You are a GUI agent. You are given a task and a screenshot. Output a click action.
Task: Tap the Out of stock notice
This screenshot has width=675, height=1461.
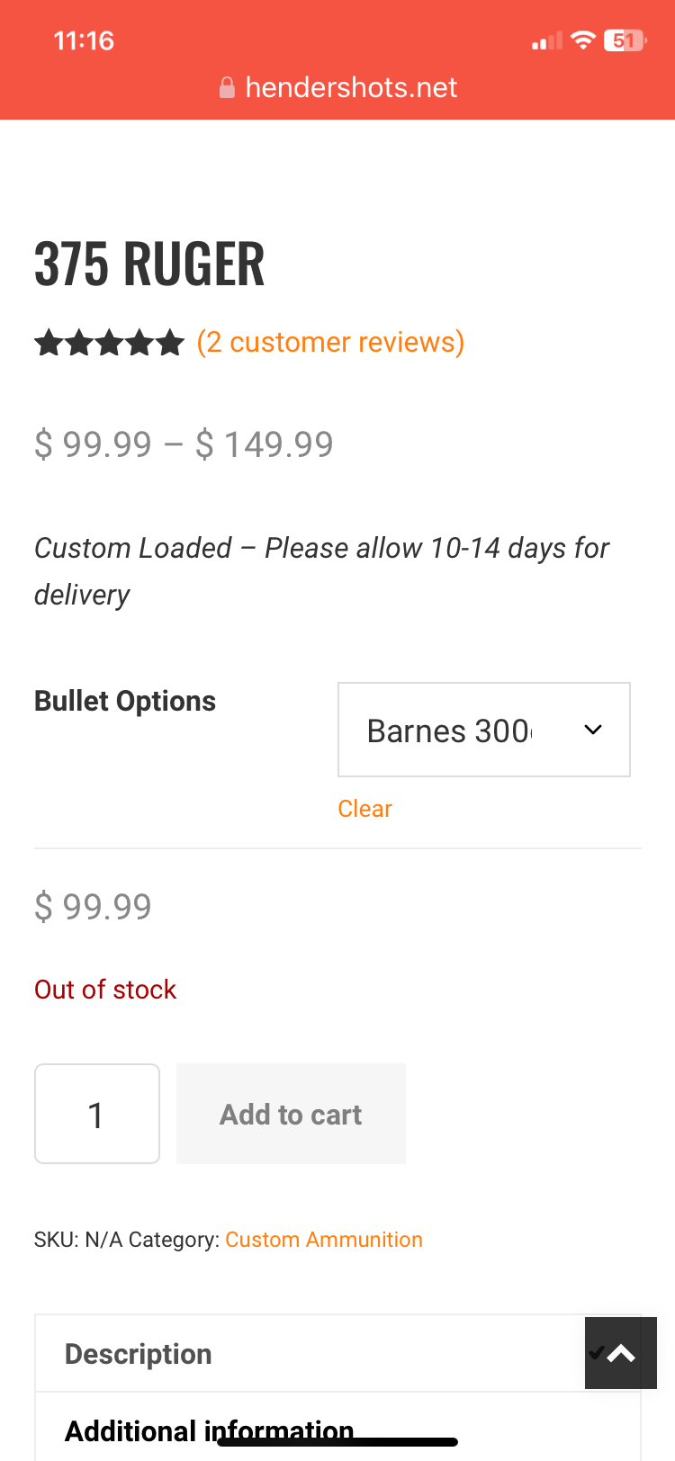pos(105,990)
